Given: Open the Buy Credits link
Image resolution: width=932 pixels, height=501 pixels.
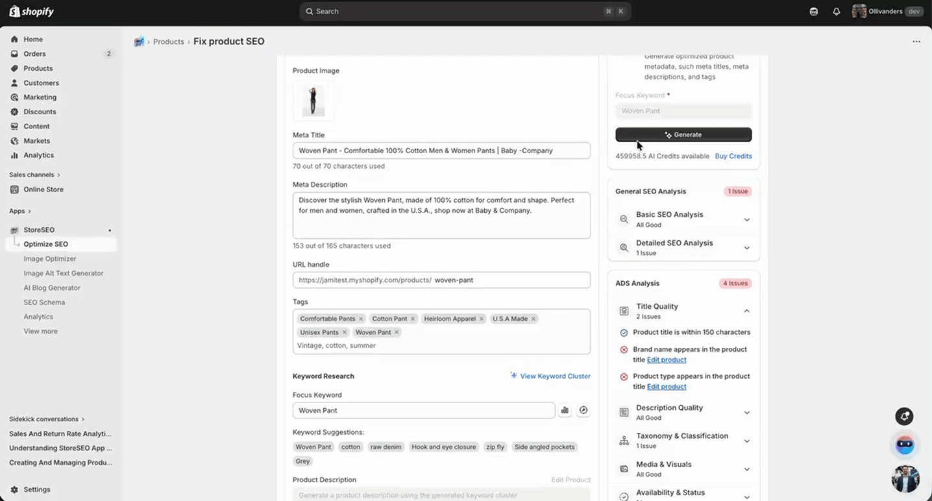Looking at the screenshot, I should [733, 156].
